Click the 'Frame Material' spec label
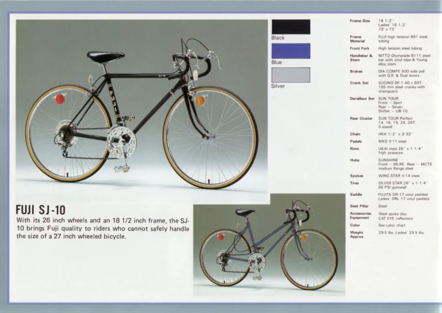442x313 pixels. click(357, 39)
